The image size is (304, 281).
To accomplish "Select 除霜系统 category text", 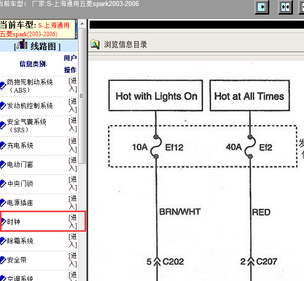I will click(x=20, y=241).
